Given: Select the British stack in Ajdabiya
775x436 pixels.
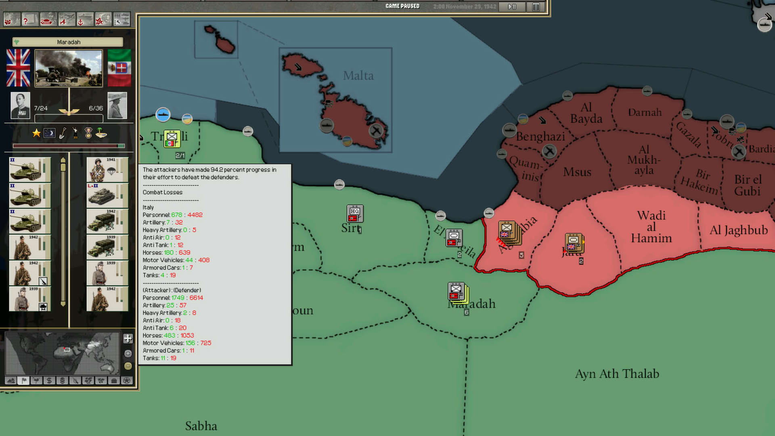Looking at the screenshot, I should coord(509,233).
